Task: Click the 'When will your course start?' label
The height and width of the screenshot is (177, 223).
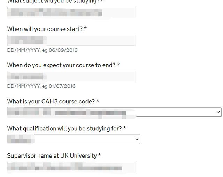Action: pos(45,29)
